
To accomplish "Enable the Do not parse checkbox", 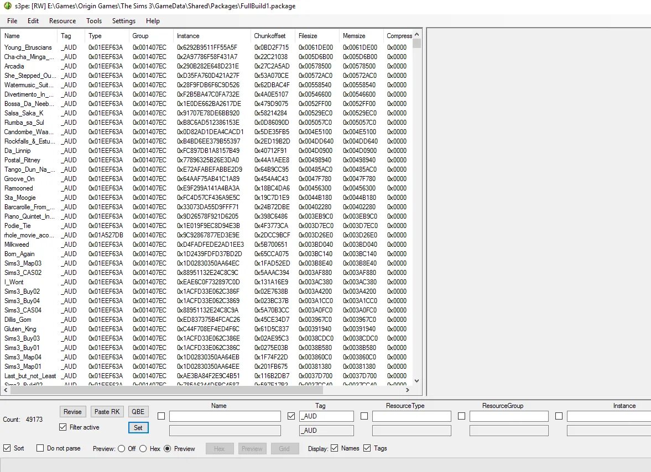I will 40,448.
